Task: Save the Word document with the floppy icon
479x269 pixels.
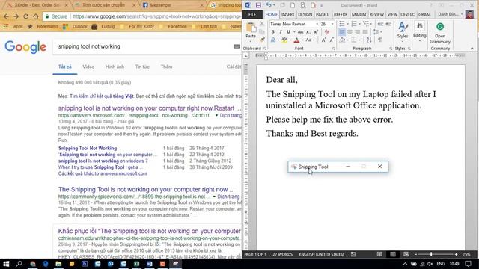Action: (x=258, y=5)
